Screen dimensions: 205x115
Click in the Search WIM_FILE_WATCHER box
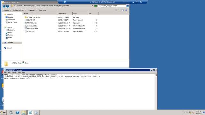[x=112, y=6]
